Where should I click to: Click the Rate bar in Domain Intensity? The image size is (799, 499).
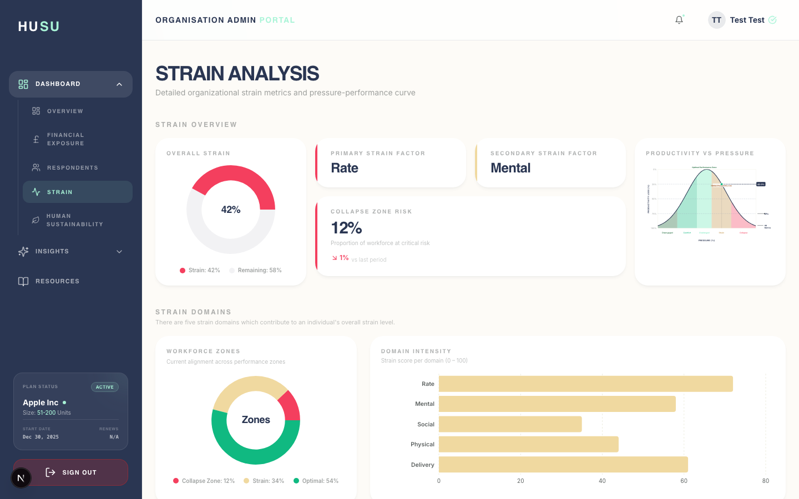[x=585, y=384]
